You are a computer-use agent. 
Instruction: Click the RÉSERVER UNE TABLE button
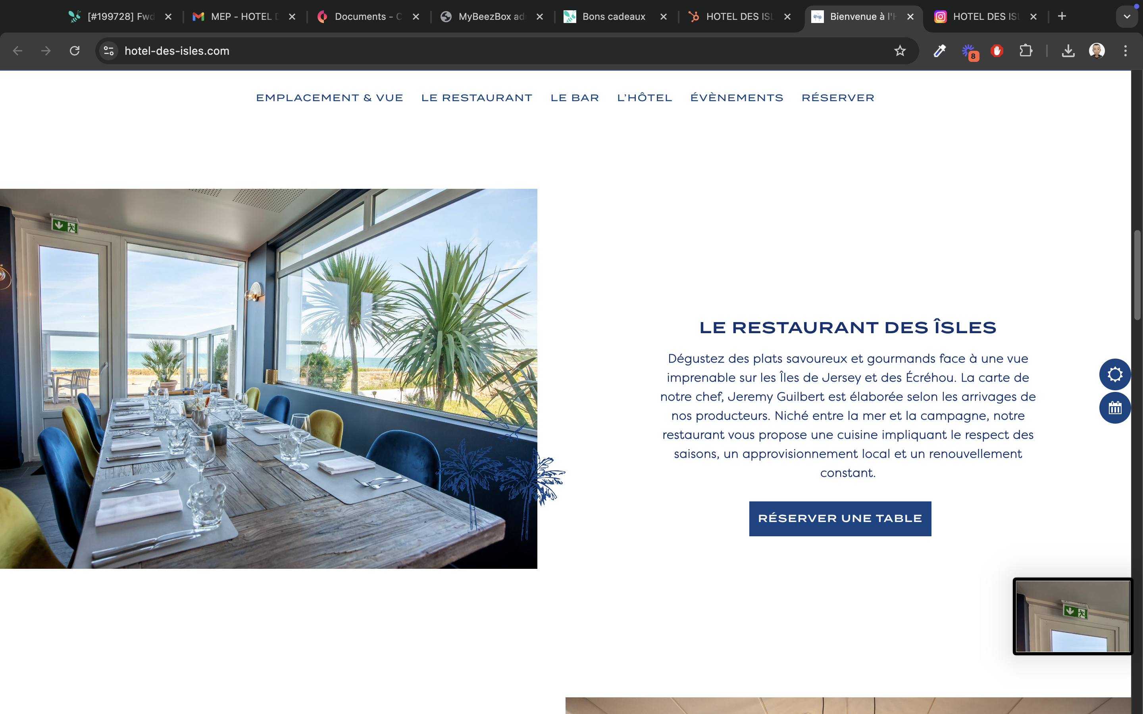840,518
